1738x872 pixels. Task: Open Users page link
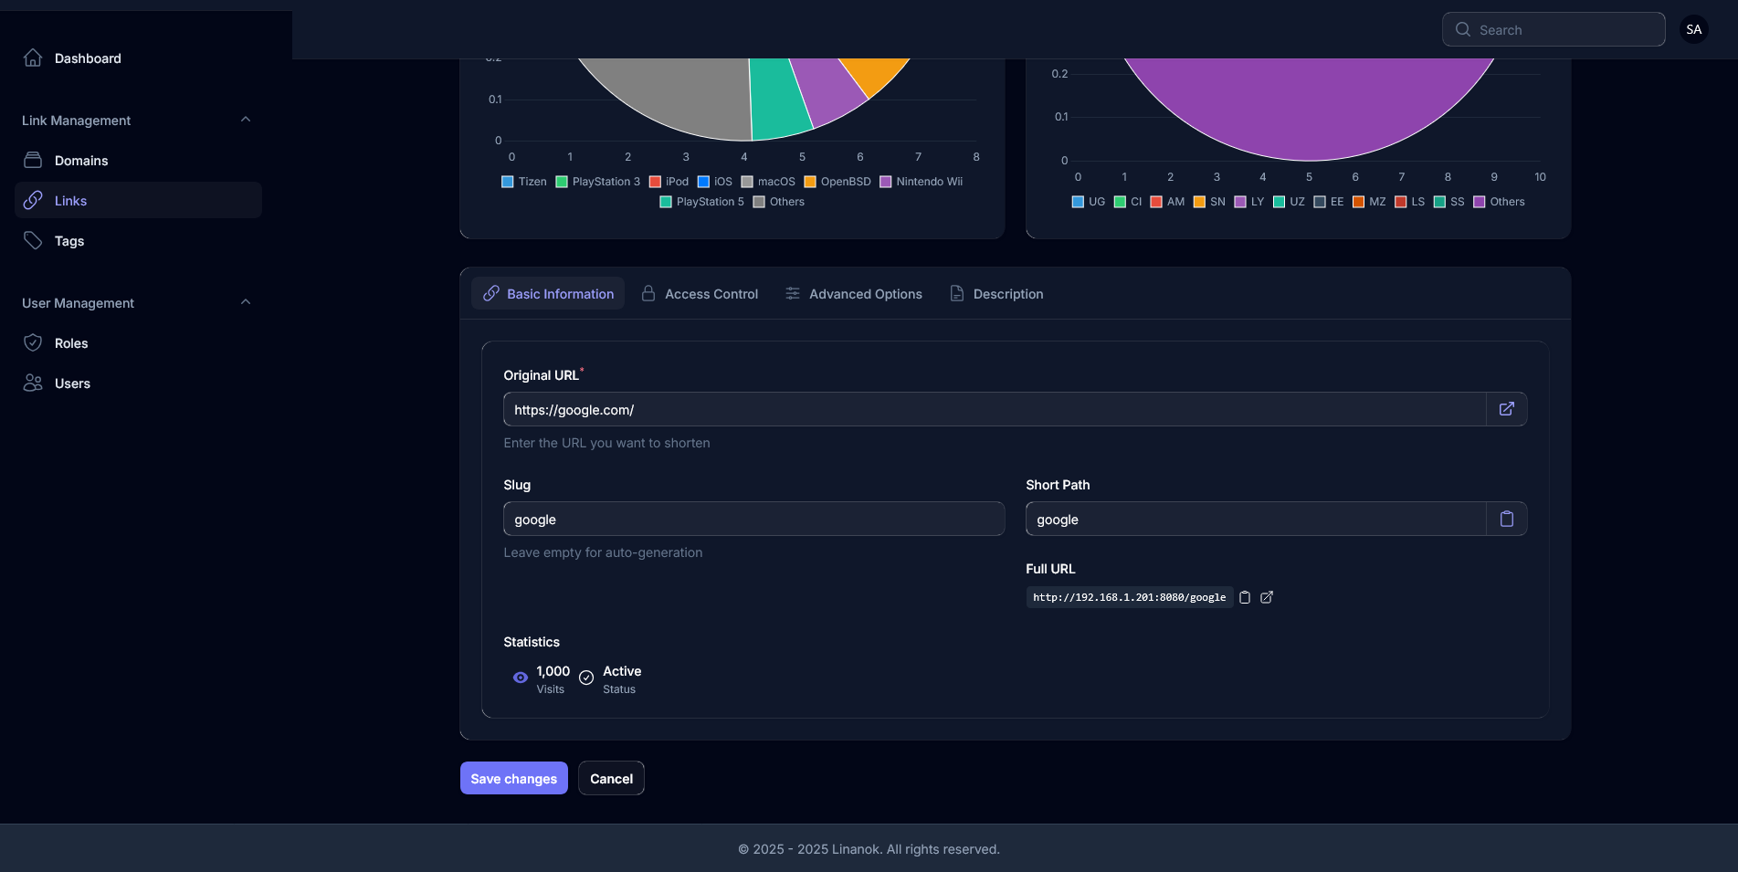pyautogui.click(x=138, y=383)
